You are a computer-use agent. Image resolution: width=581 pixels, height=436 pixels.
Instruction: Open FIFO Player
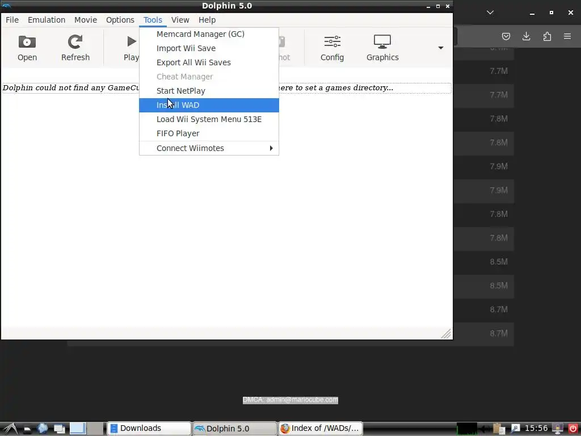209,133
